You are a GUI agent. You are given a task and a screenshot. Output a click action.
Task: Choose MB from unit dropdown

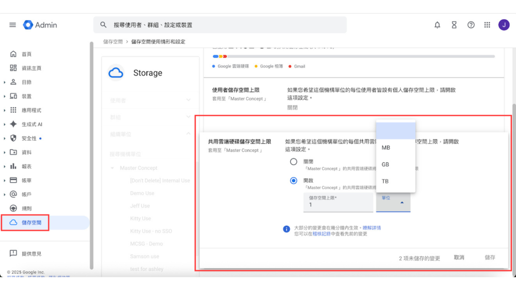(396, 148)
